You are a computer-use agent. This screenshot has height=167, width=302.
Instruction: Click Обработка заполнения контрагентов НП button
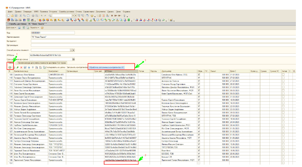[106, 67]
